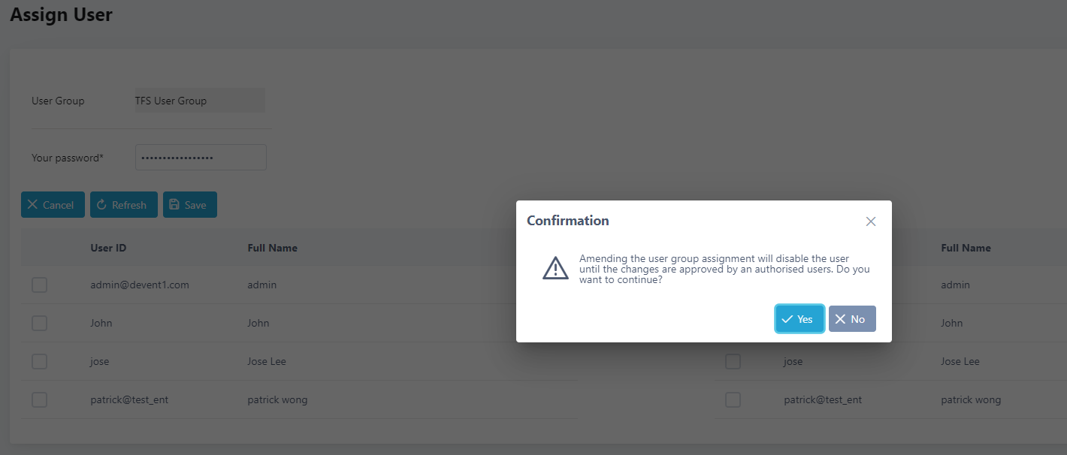1067x455 pixels.
Task: Click the TFS User Group field
Action: click(199, 101)
